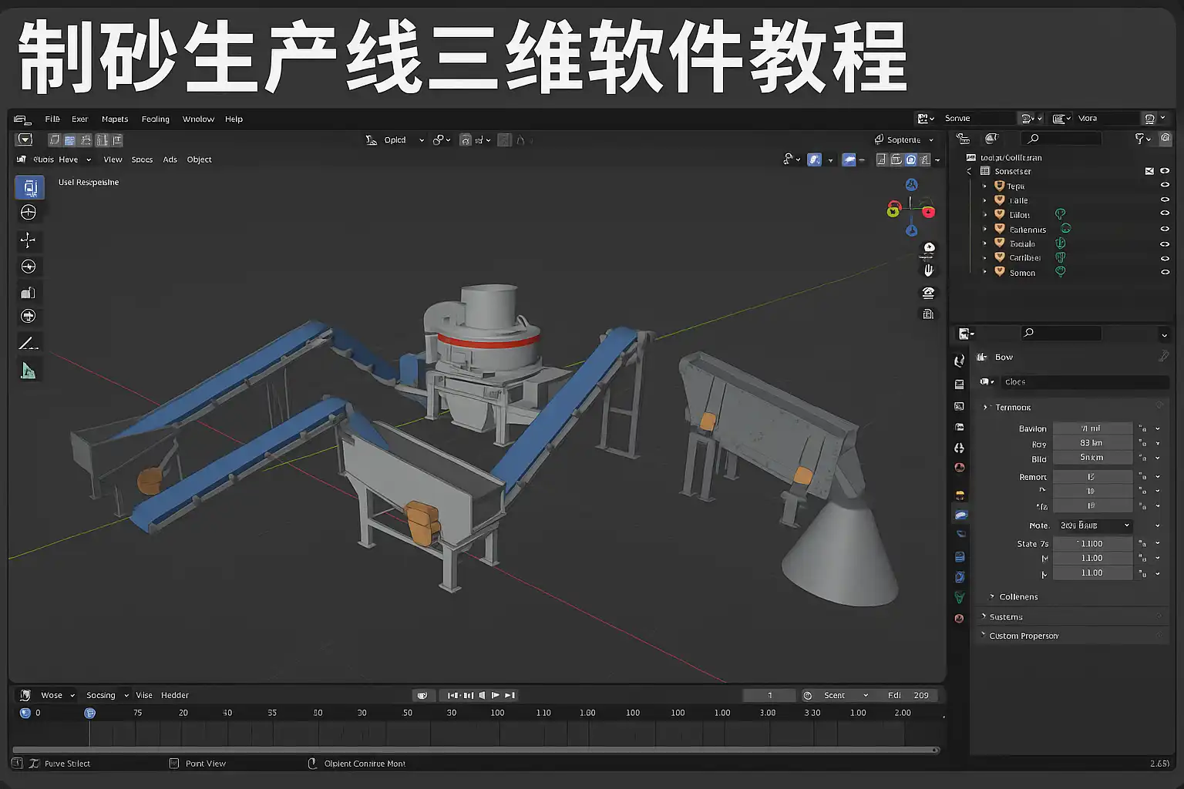The image size is (1184, 789).
Task: Select the Measure tool with ruler icon
Action: (29, 371)
